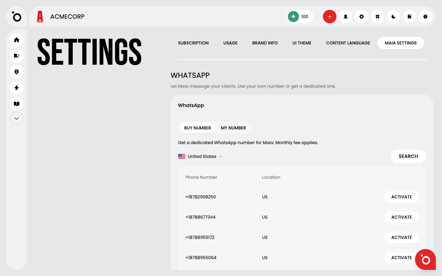Open the apps grid icon in header
Image resolution: width=442 pixels, height=276 pixels.
click(x=378, y=17)
